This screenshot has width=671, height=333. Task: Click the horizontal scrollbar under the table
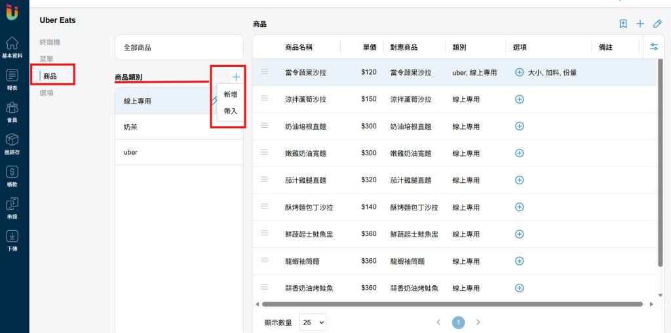click(452, 304)
